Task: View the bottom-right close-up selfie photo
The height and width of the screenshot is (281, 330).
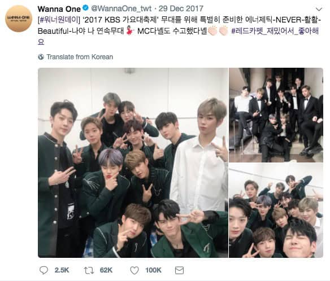Action: click(276, 210)
